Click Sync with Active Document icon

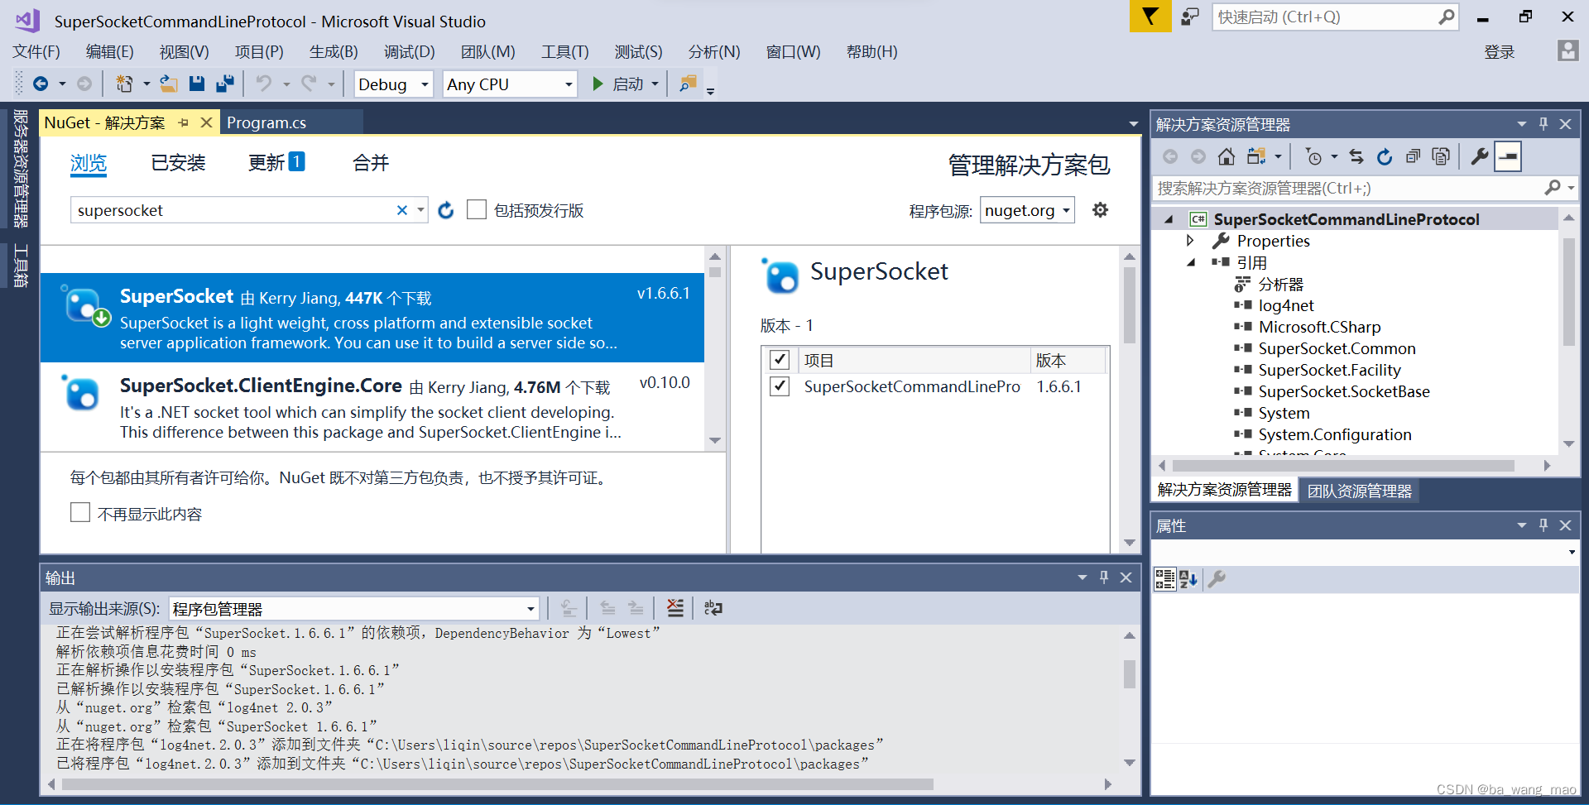coord(1356,156)
